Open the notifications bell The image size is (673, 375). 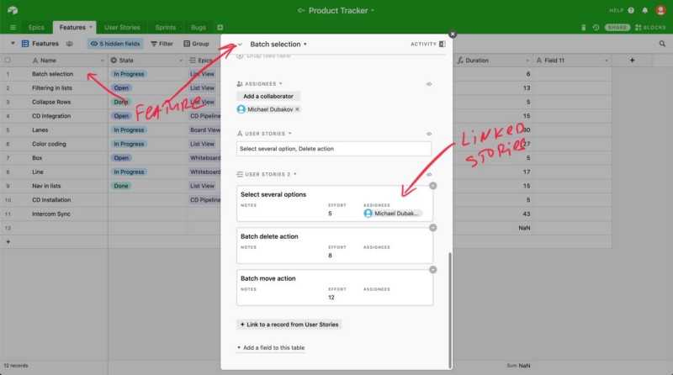644,10
